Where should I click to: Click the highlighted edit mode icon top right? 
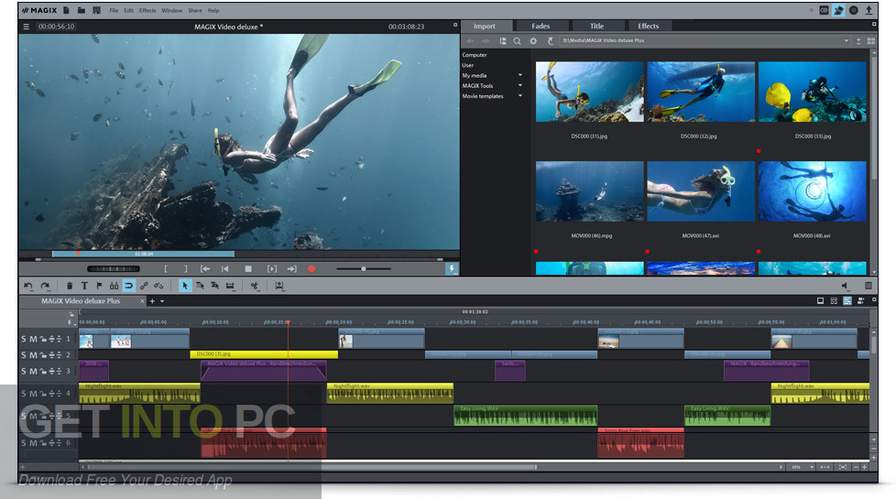click(838, 10)
